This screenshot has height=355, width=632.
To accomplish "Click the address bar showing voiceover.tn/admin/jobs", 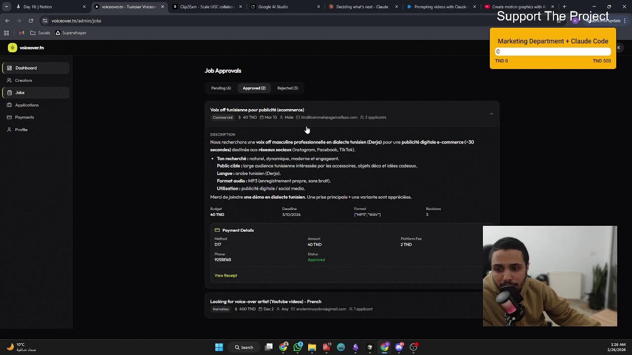I will point(296,21).
